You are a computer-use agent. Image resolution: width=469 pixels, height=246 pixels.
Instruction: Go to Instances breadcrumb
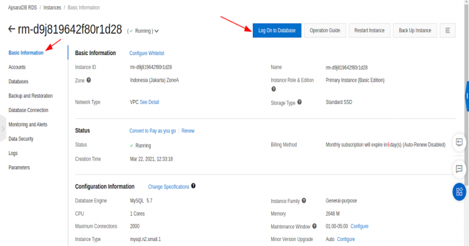click(x=52, y=8)
